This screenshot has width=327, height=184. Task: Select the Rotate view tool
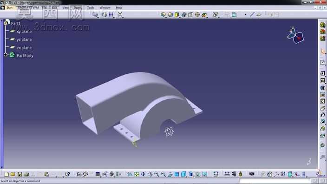150,174
